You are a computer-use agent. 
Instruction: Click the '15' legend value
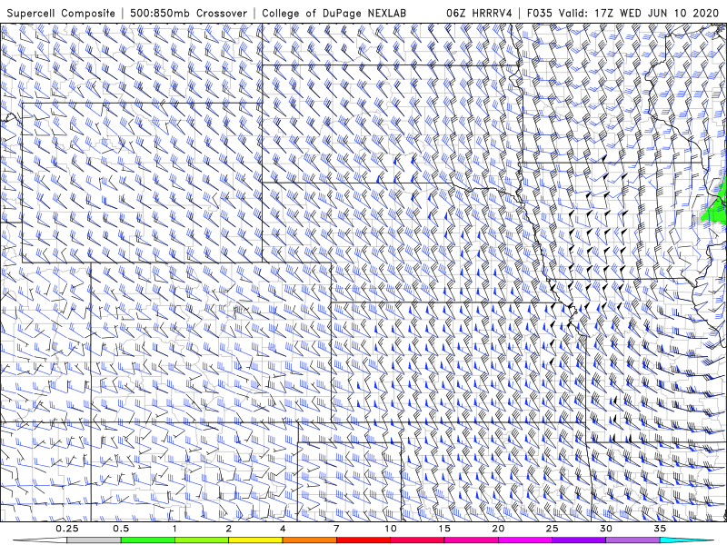(x=444, y=529)
